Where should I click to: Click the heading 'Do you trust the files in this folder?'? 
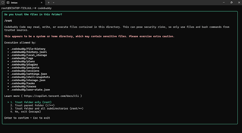[x=33, y=14]
